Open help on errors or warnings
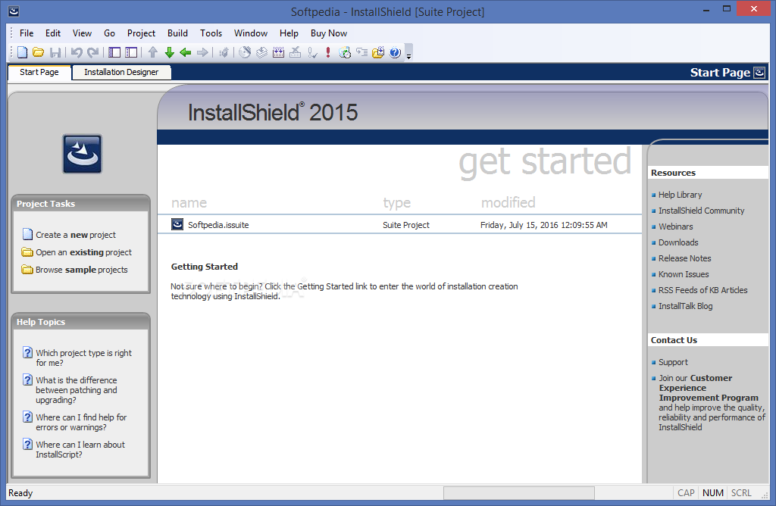Screen dimensions: 776x506 (81, 422)
